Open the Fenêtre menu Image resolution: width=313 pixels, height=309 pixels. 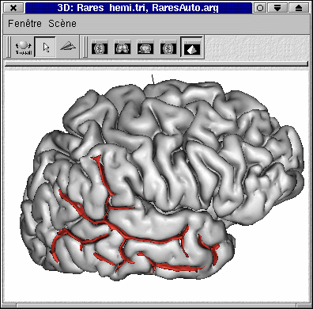click(25, 24)
